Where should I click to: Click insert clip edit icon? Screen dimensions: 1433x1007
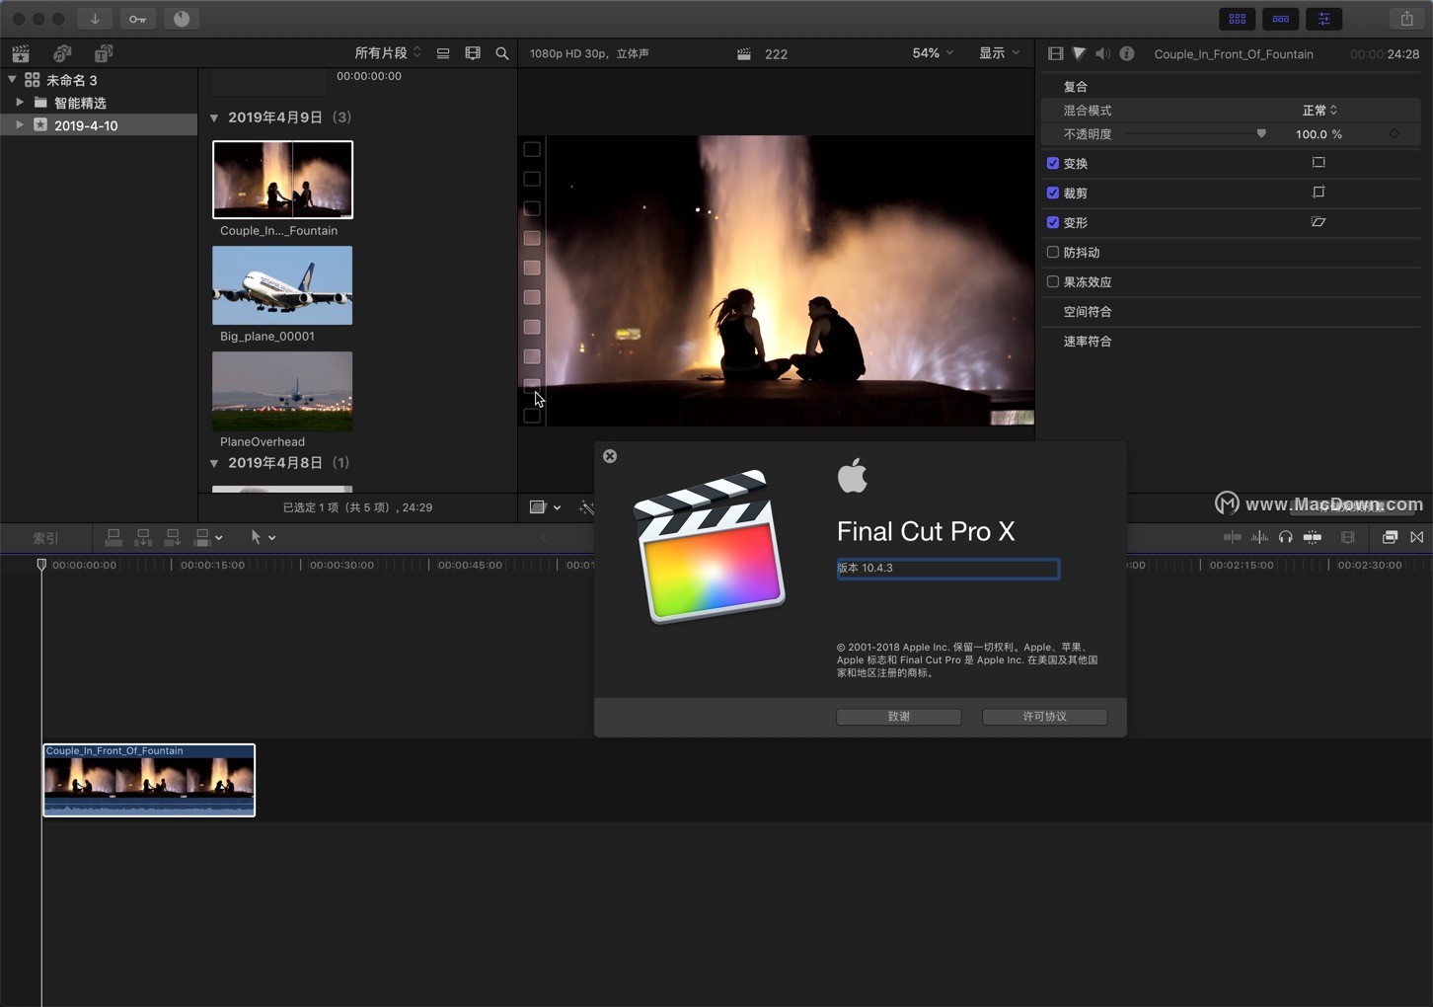click(x=143, y=537)
